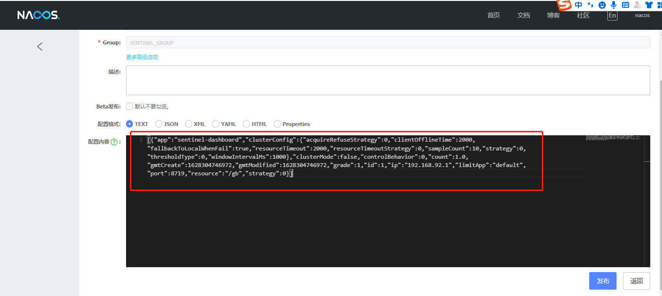Click Sogou user account icon

(x=637, y=5)
